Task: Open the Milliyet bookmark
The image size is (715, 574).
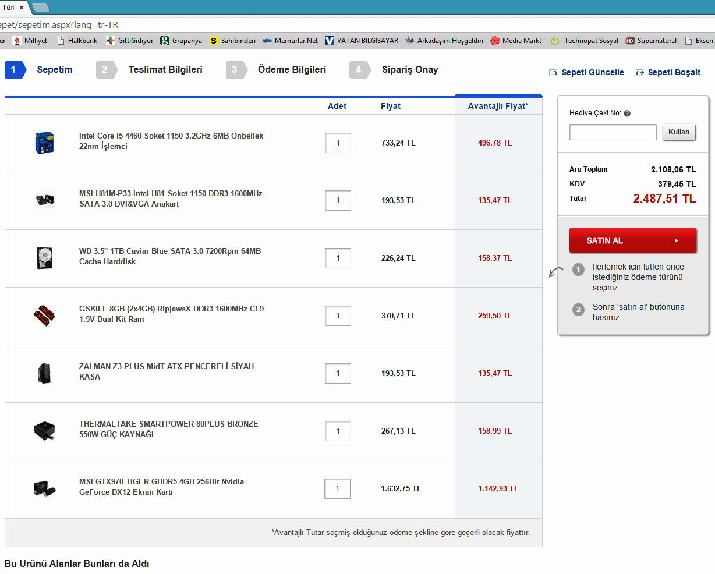Action: (30, 41)
